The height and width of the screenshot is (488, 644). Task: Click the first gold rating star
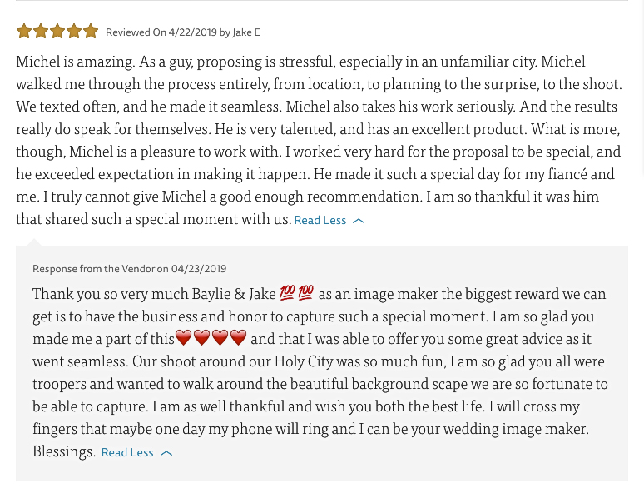[x=24, y=32]
